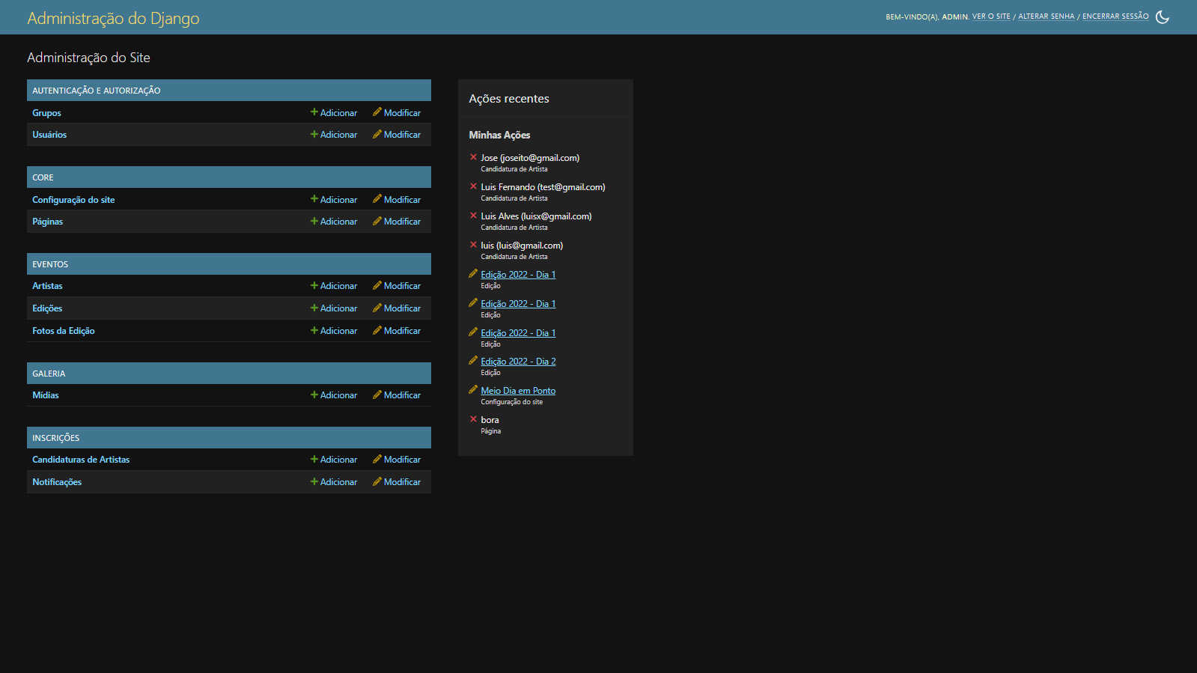Image resolution: width=1197 pixels, height=673 pixels.
Task: Click Modificar text in Artistas row
Action: (x=402, y=286)
